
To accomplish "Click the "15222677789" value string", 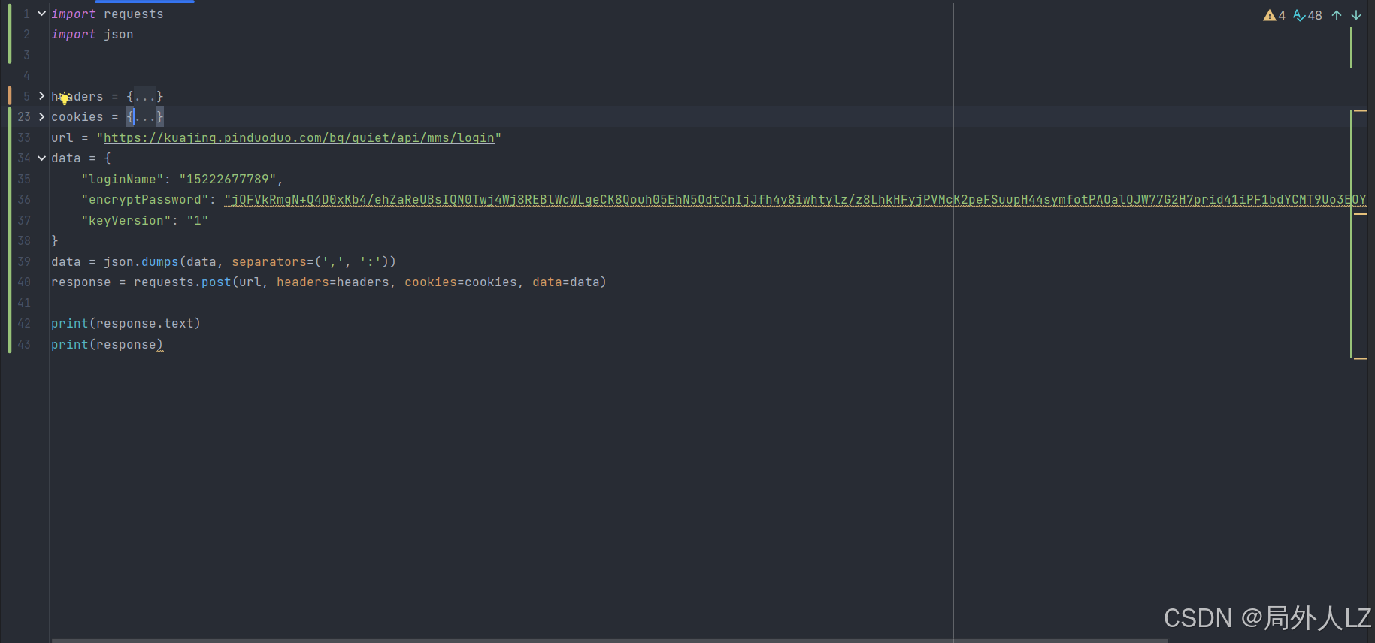I will pos(228,179).
